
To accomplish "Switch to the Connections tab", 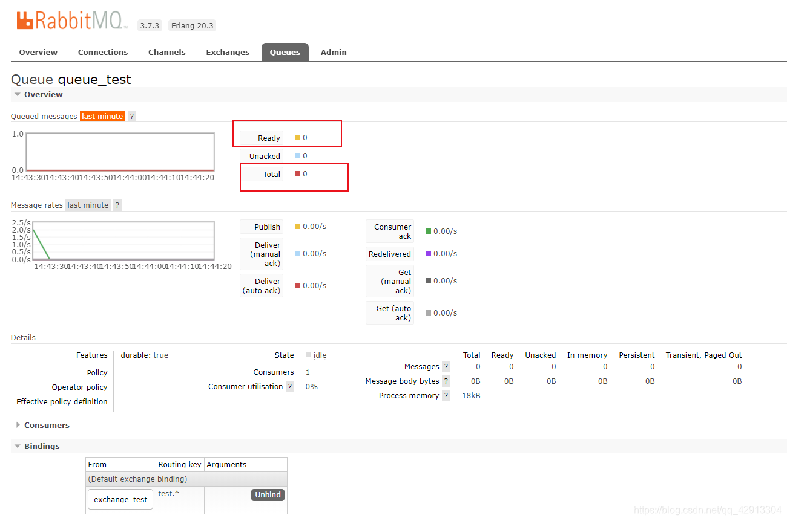I will (x=103, y=52).
